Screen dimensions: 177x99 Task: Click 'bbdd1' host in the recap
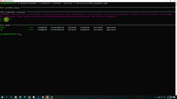(x=2, y=28)
